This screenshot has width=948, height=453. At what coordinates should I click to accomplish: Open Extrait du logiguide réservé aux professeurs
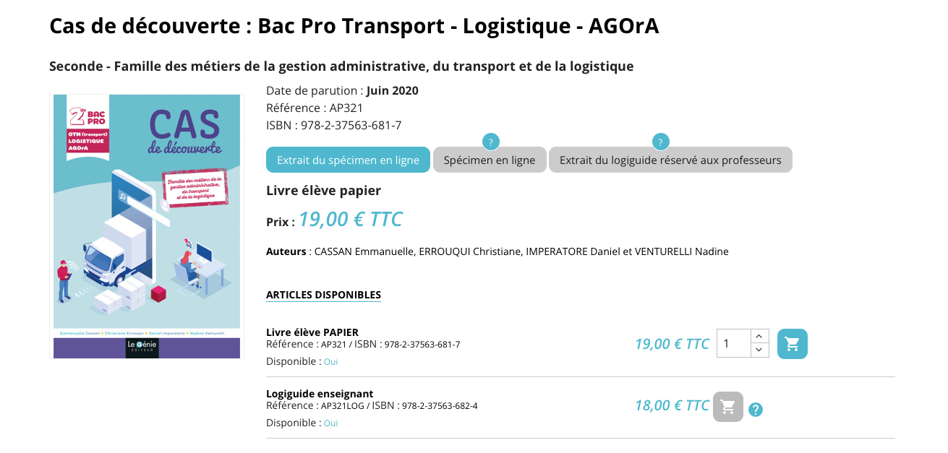coord(670,160)
